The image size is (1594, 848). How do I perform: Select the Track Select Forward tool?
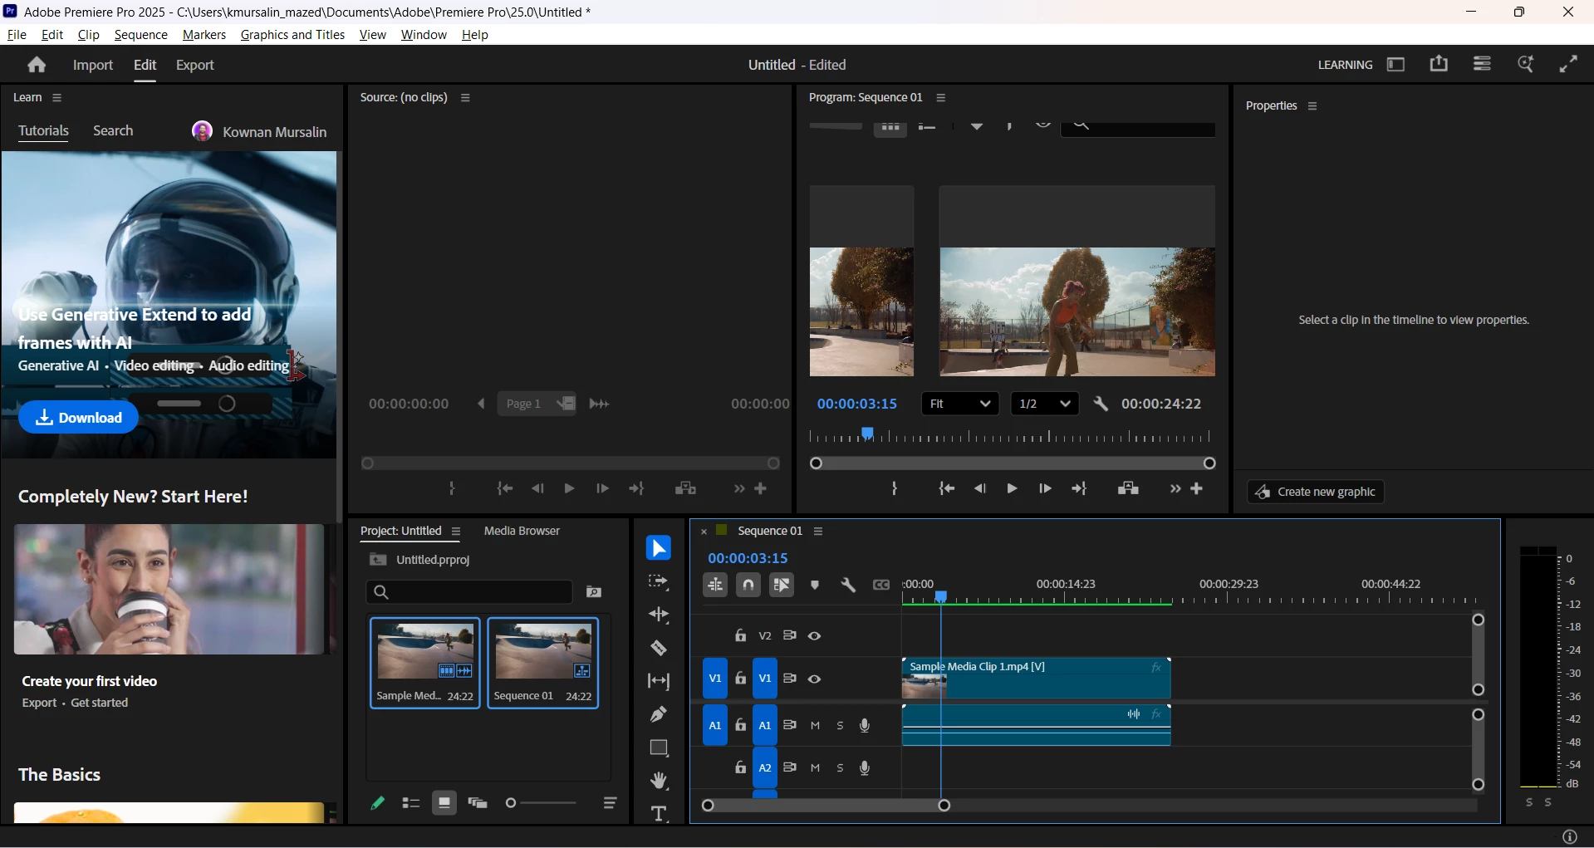point(659,582)
